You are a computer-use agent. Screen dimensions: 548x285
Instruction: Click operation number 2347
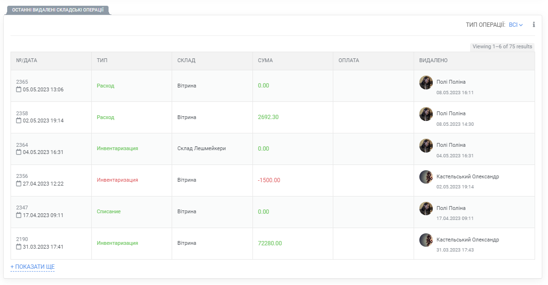(22, 208)
